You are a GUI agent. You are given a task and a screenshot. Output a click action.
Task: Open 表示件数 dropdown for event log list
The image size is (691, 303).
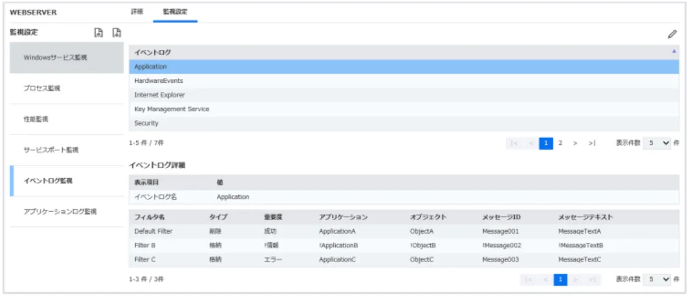(657, 144)
